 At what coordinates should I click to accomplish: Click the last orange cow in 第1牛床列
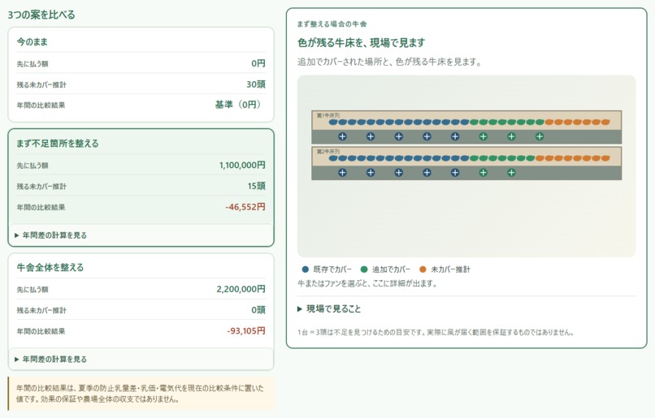[605, 123]
